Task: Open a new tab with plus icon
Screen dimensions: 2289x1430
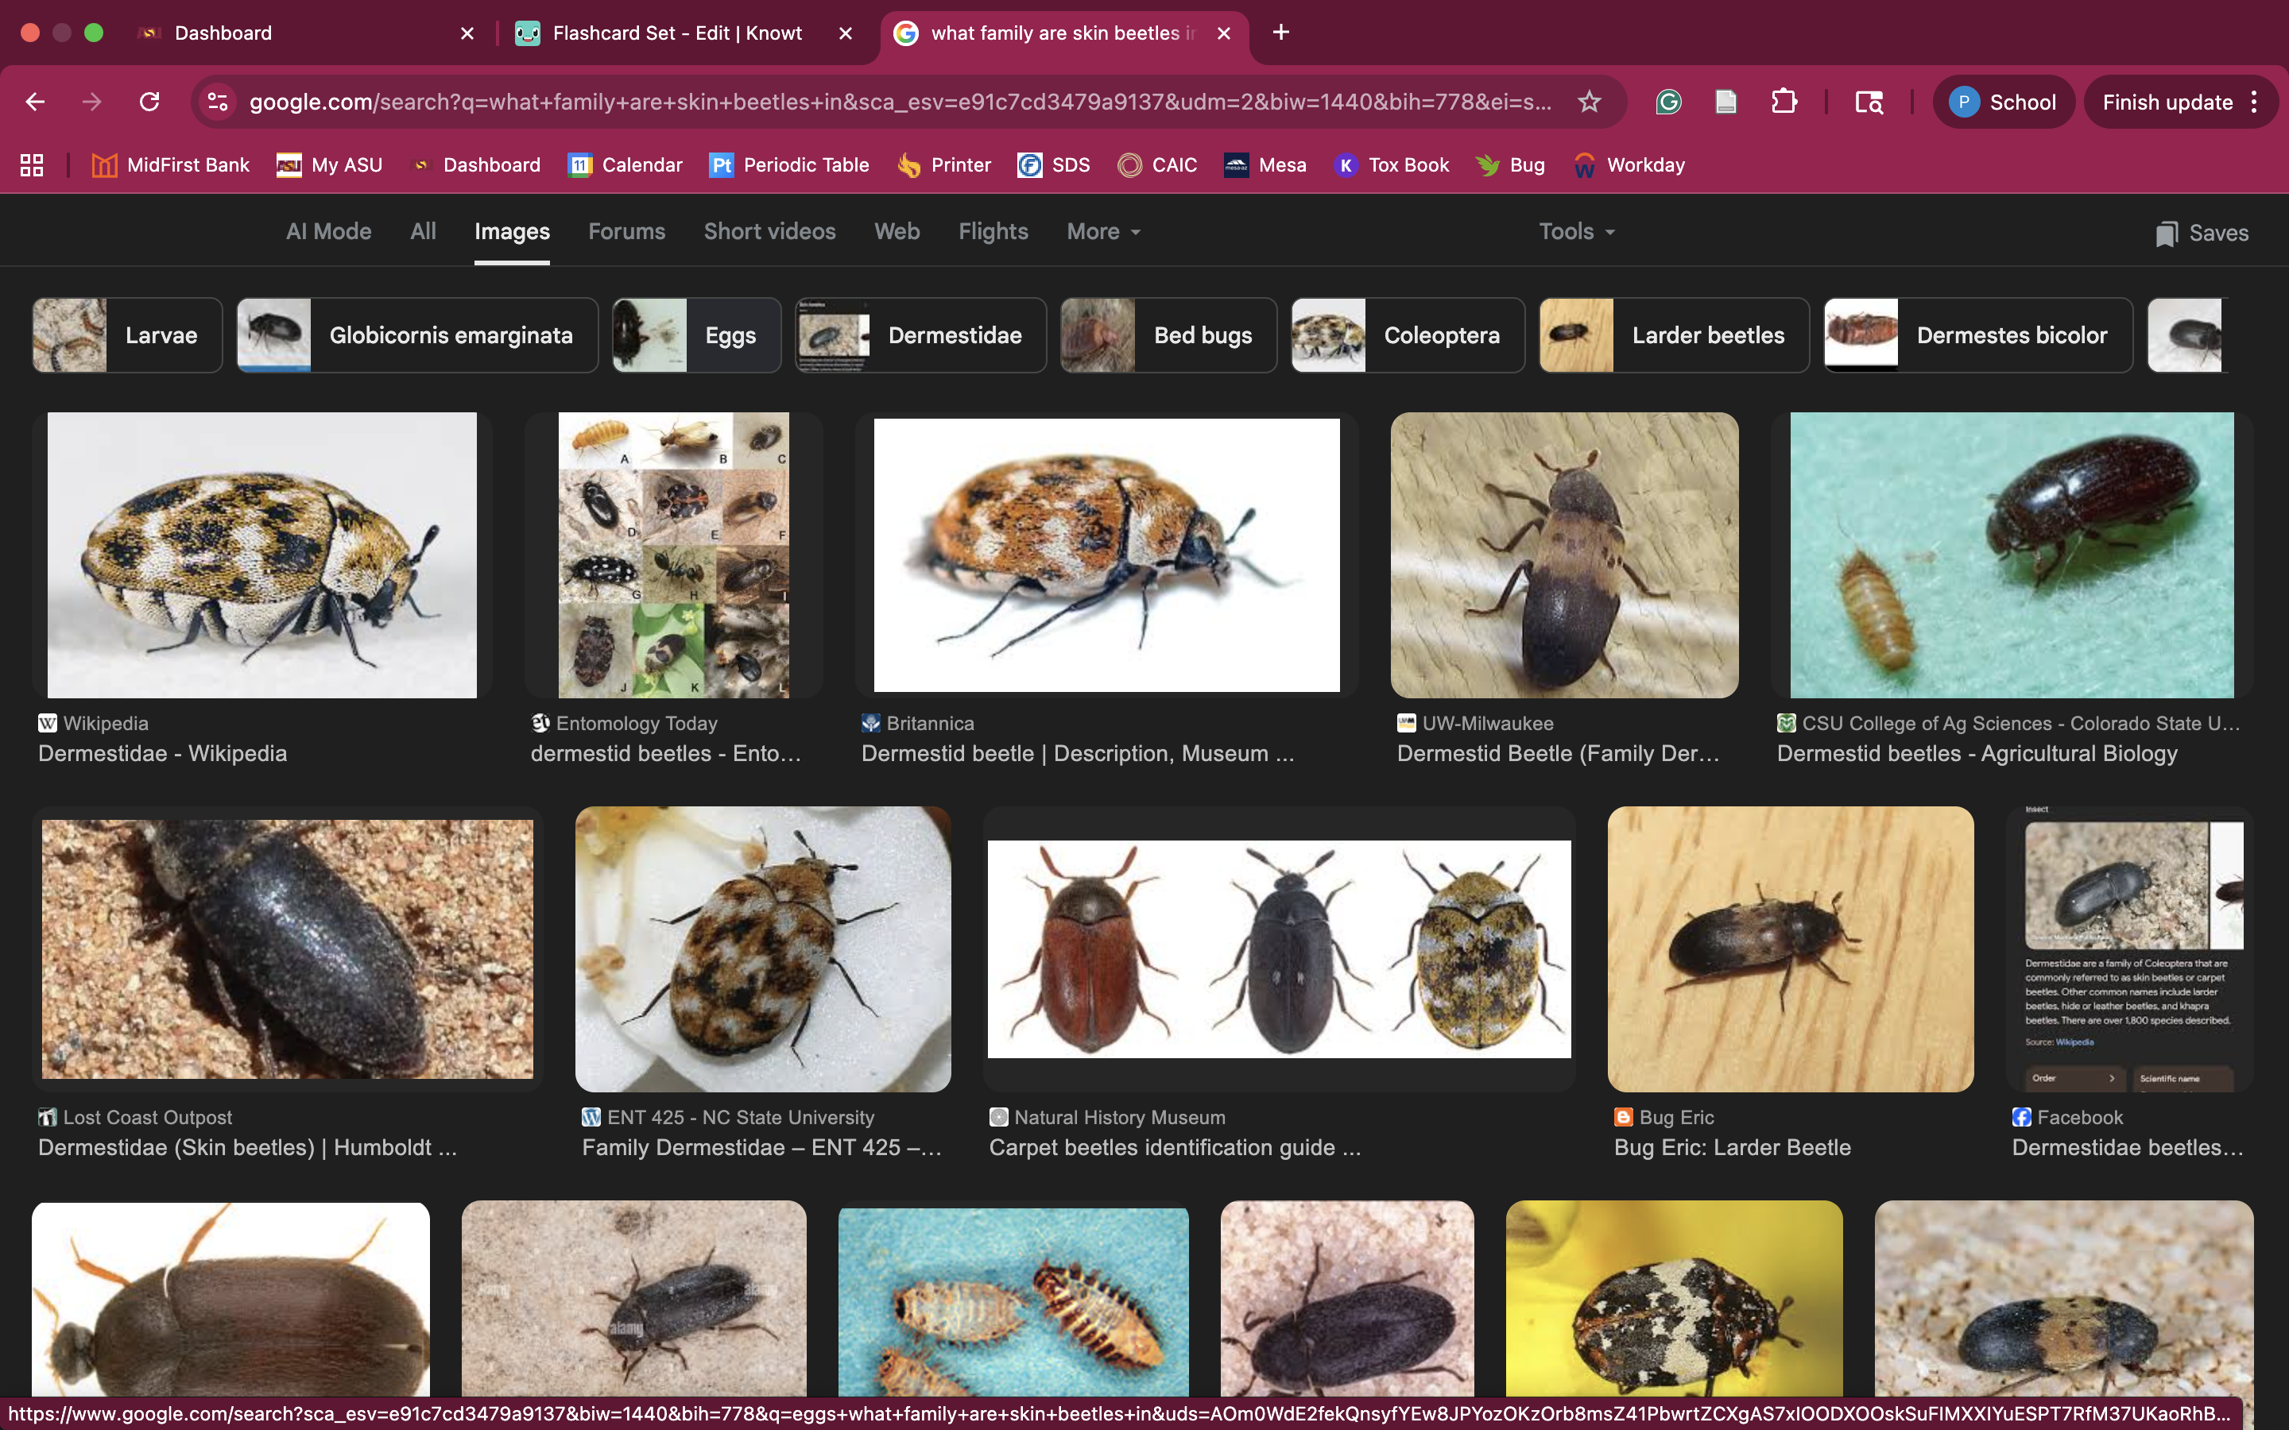Action: point(1280,33)
